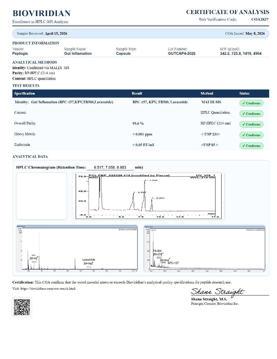Click the 99.6 % purity result

point(138,123)
